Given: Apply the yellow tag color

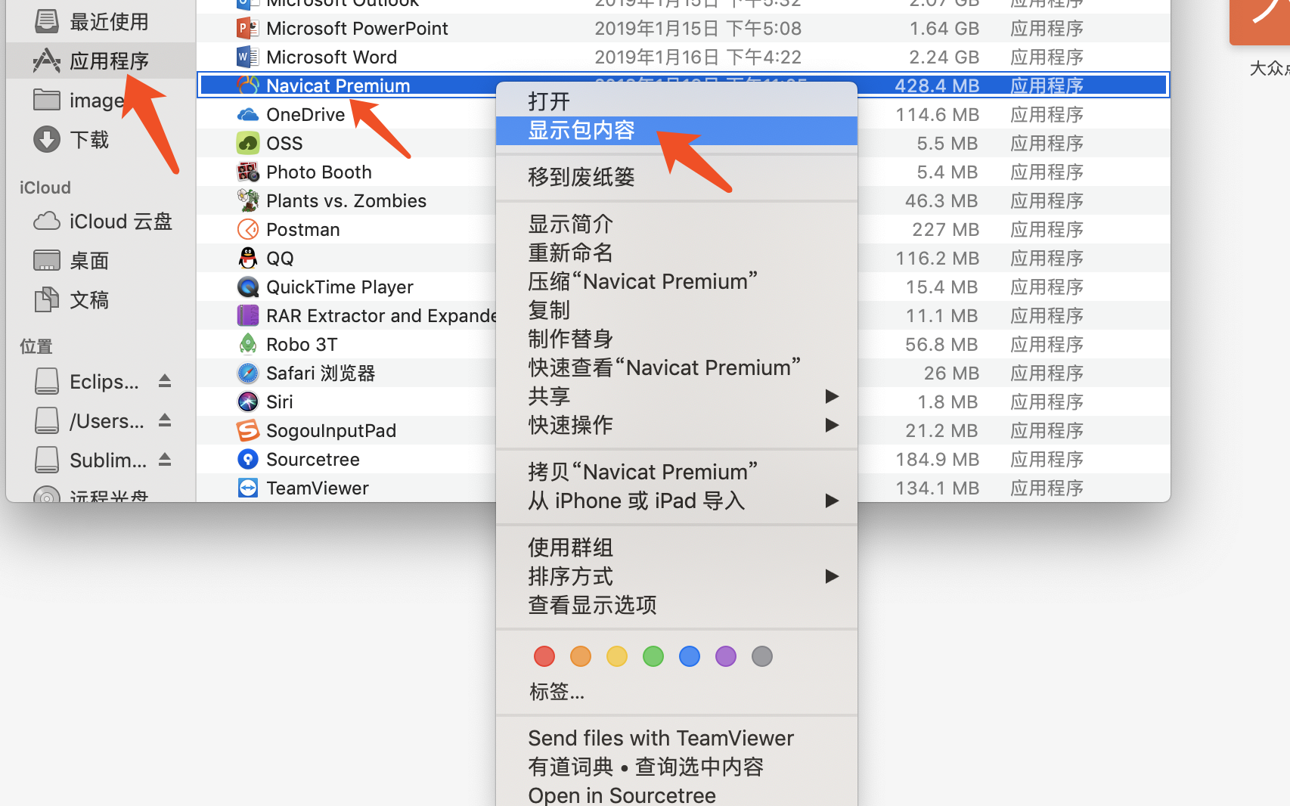Looking at the screenshot, I should (x=617, y=656).
